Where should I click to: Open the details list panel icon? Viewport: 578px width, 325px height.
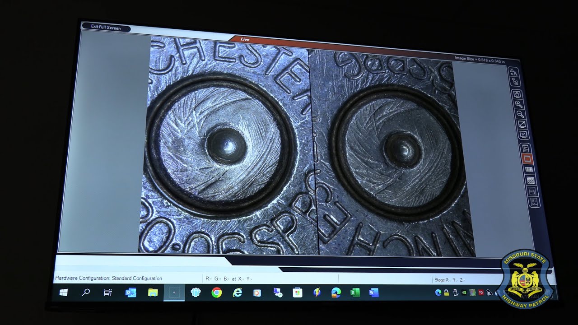[526, 148]
